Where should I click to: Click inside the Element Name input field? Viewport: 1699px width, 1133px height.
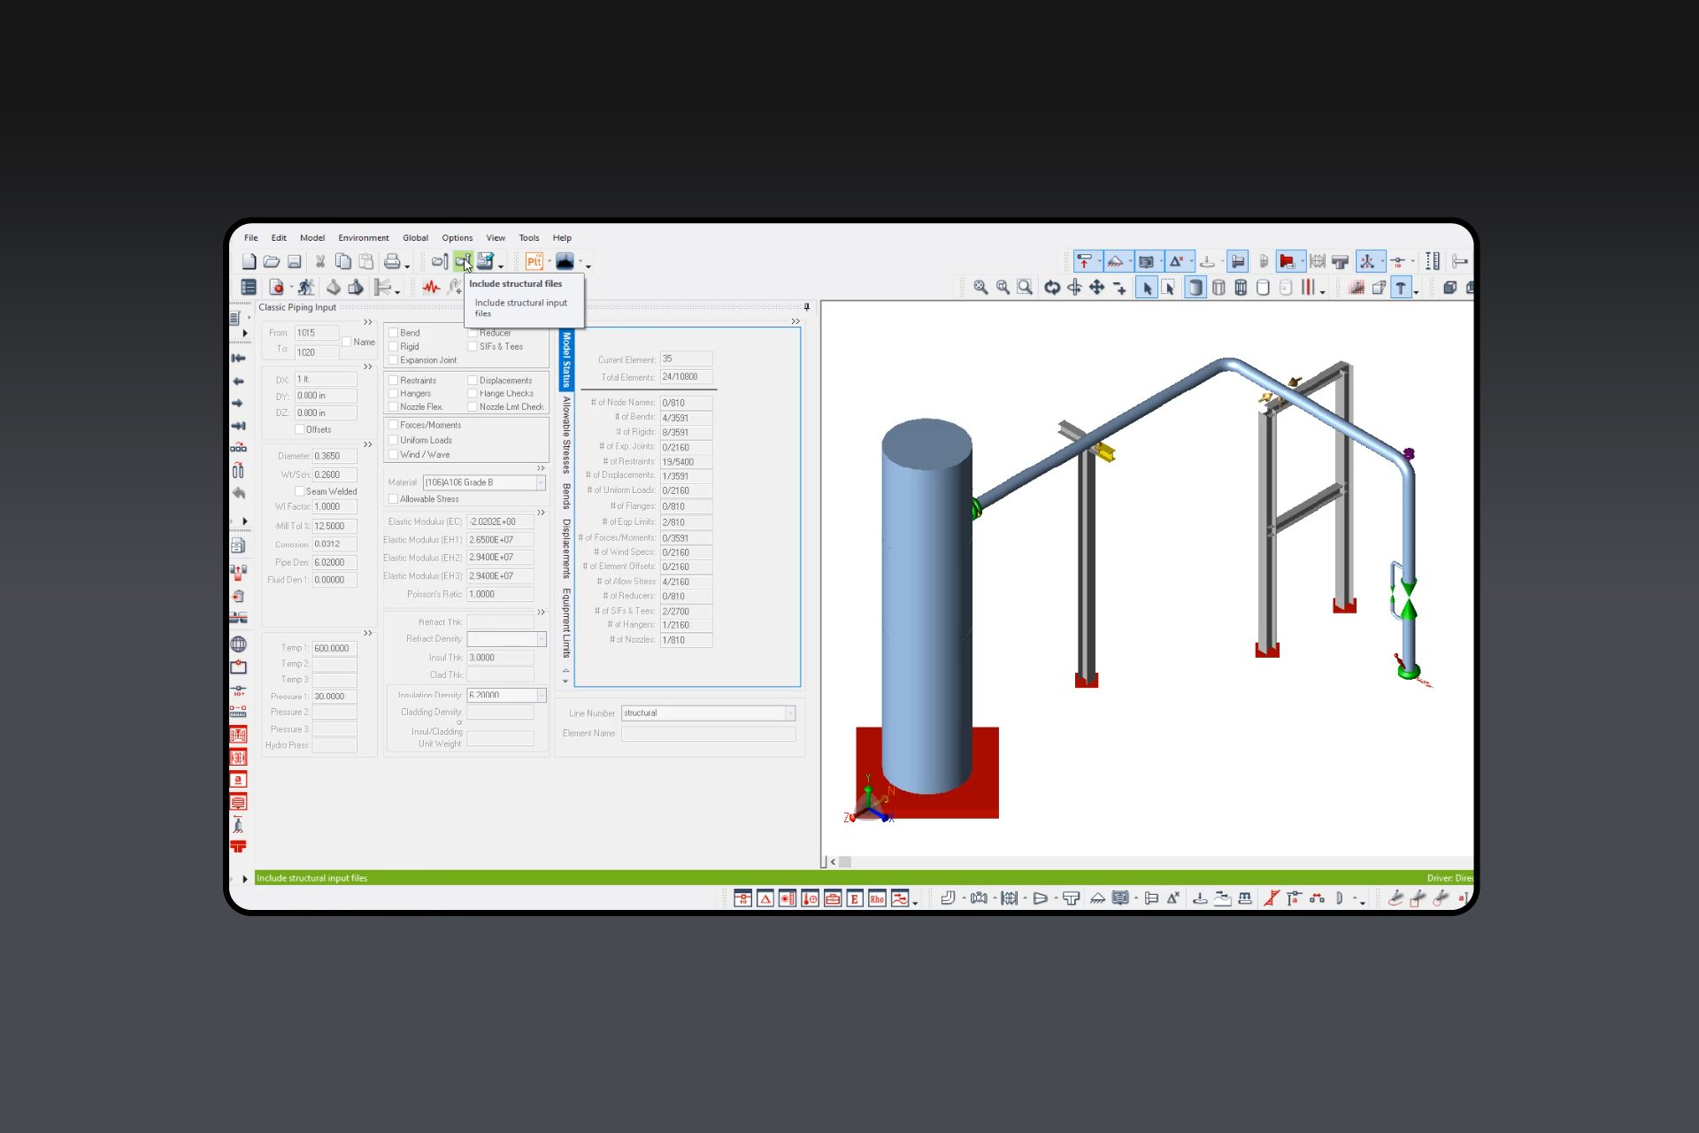[x=708, y=734]
